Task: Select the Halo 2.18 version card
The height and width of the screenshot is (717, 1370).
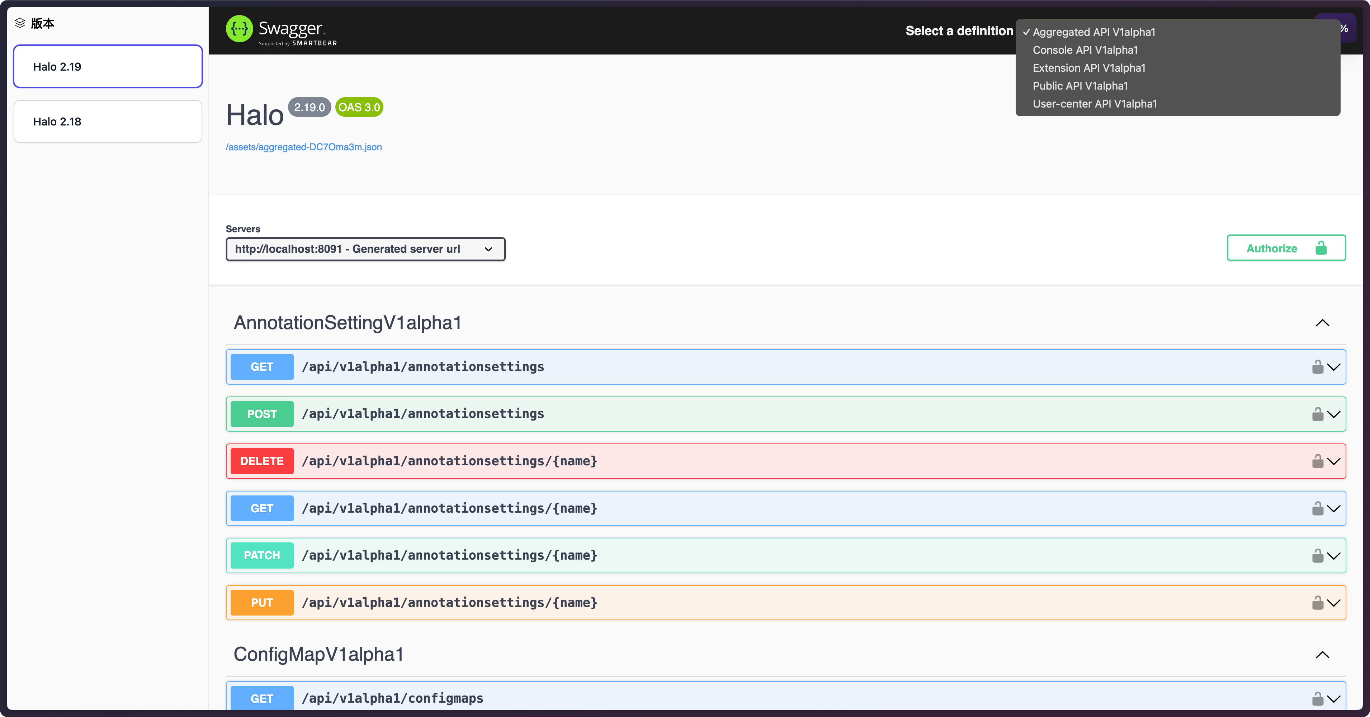Action: click(108, 121)
